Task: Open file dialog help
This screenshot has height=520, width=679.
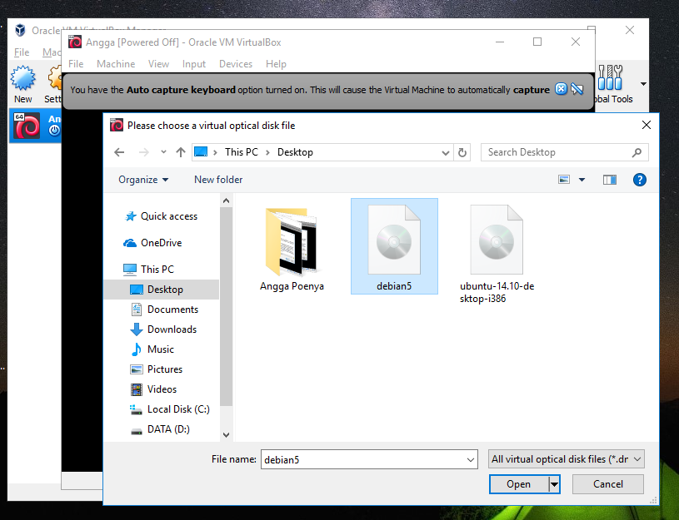Action: [640, 180]
